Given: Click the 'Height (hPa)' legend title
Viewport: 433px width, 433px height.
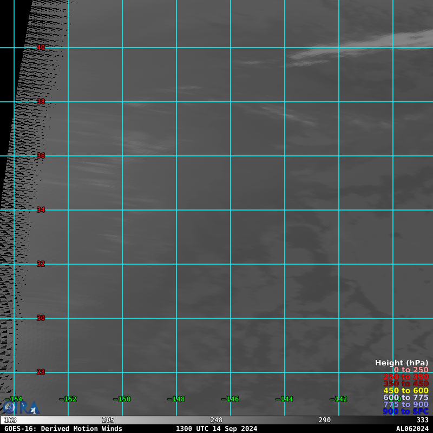Looking at the screenshot, I should pyautogui.click(x=402, y=363).
